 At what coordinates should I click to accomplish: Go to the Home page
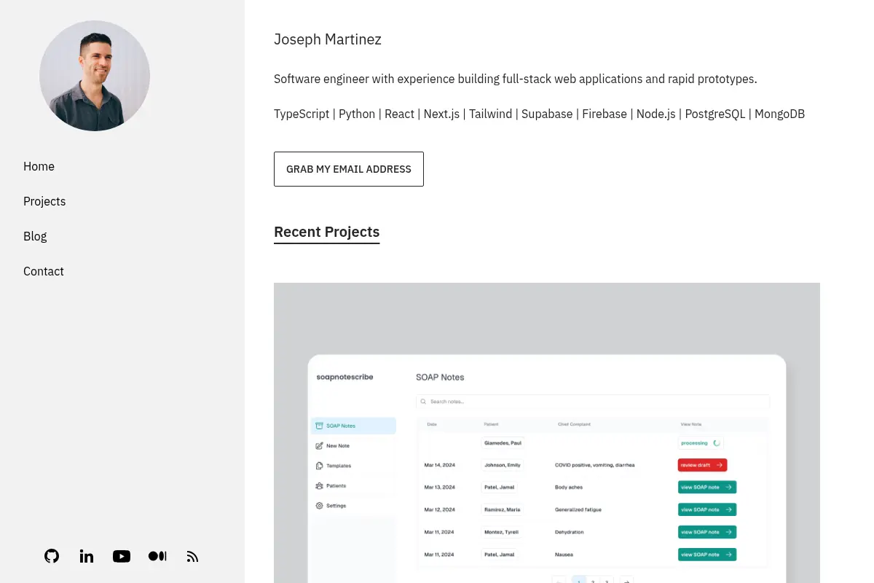tap(39, 166)
